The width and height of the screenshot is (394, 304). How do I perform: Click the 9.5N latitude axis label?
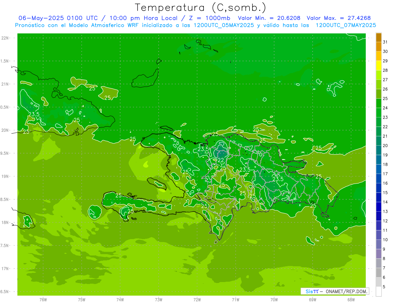[5, 153]
